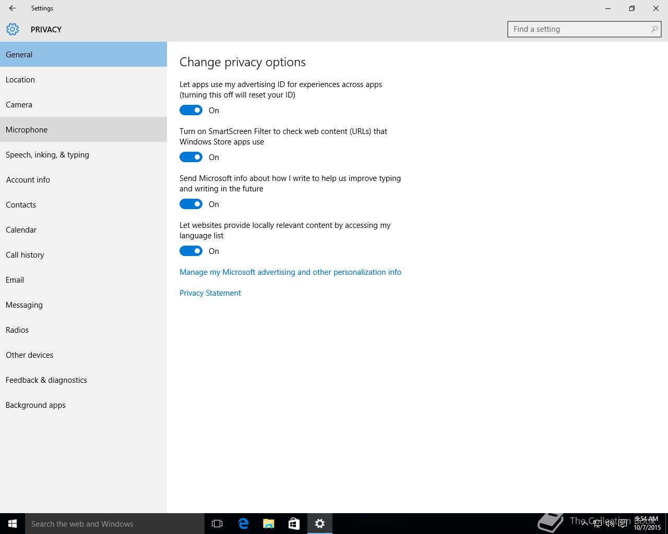This screenshot has width=668, height=534.
Task: Open the network tray icon
Action: [x=598, y=524]
